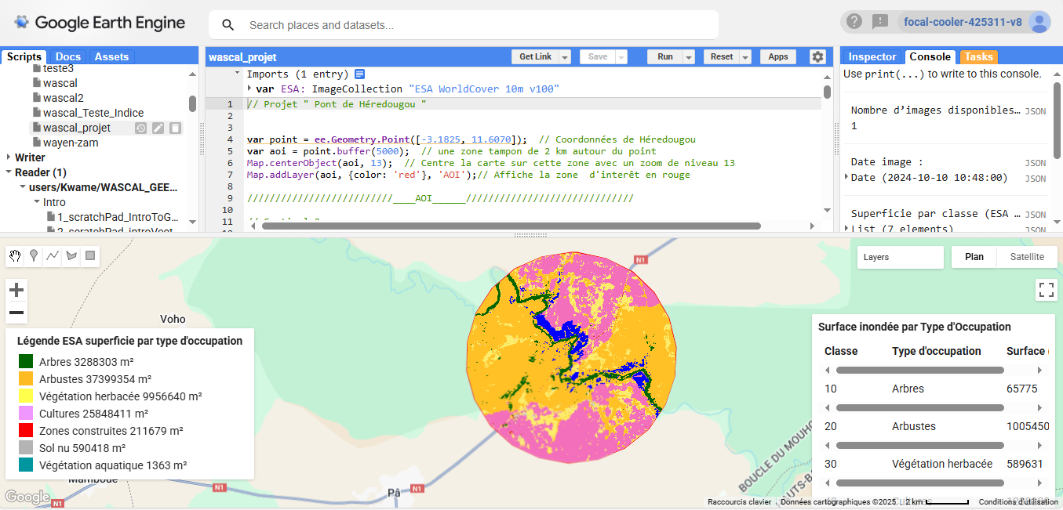Click the Get Link button
The width and height of the screenshot is (1063, 510).
pyautogui.click(x=536, y=57)
